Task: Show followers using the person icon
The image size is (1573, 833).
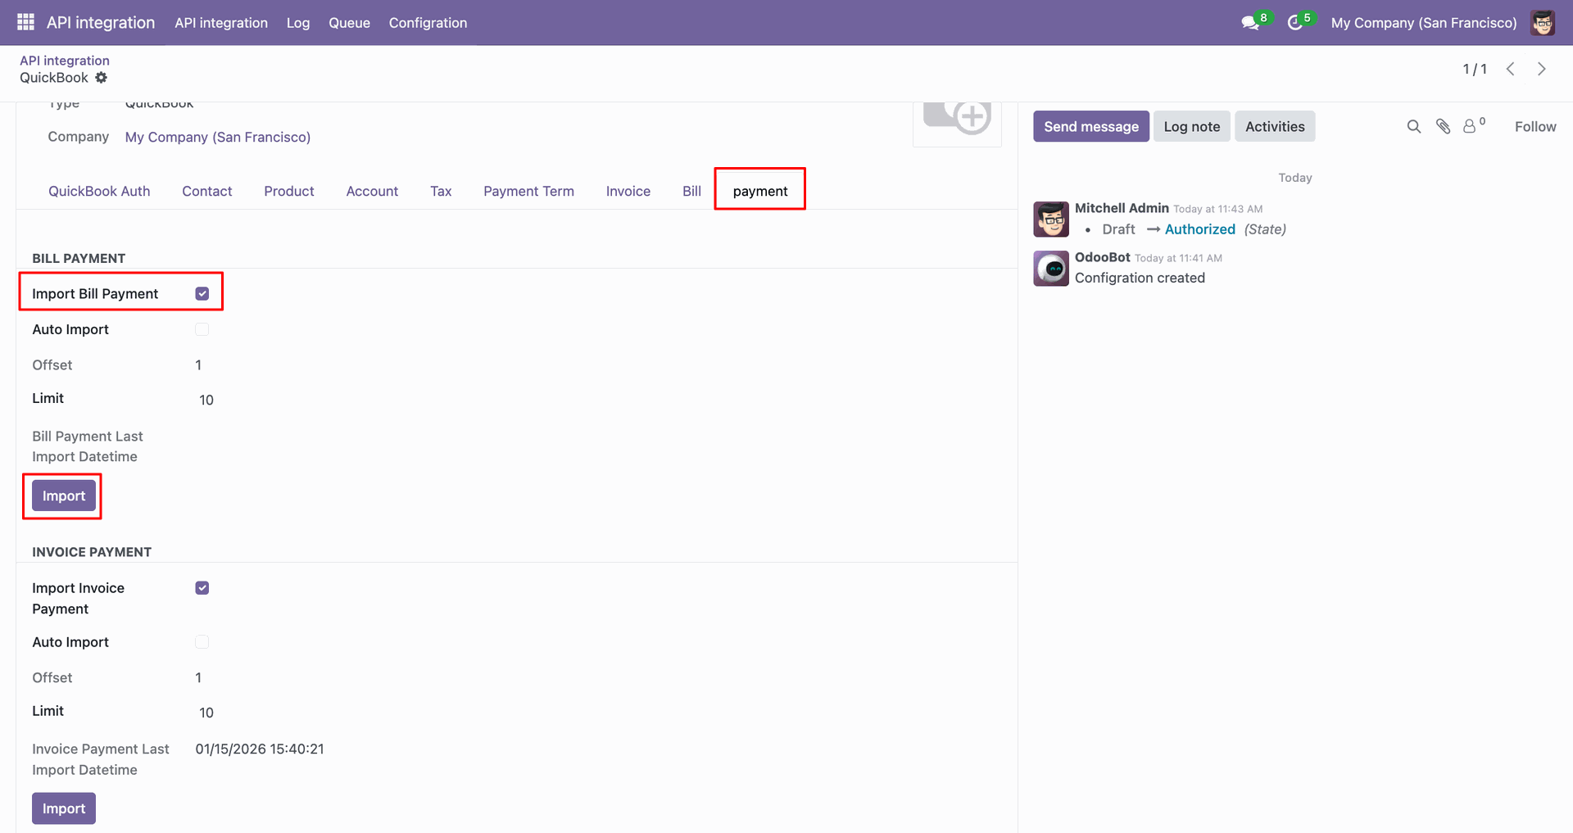Action: click(x=1471, y=126)
